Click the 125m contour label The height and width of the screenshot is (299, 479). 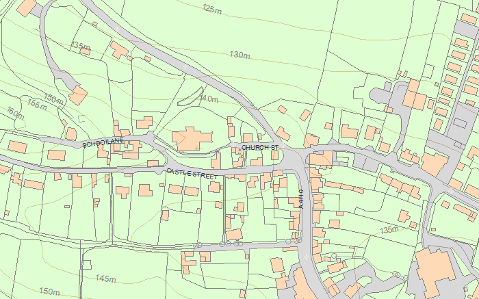212,9
